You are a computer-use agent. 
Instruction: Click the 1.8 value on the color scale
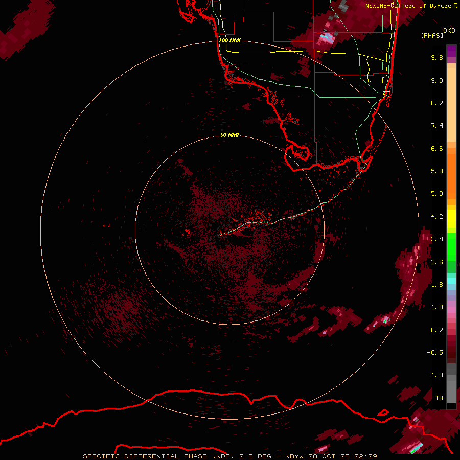tap(437, 285)
